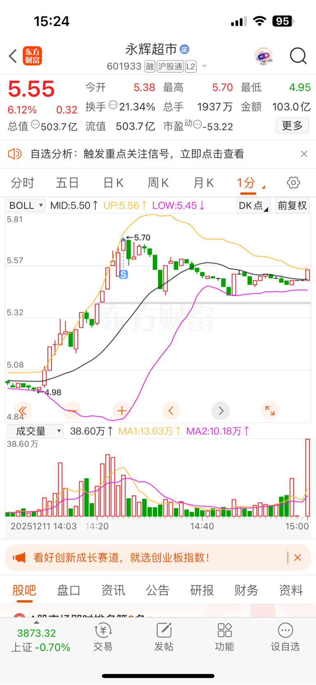Open the 东方财富 logo icon
This screenshot has width=316, height=685.
coord(32,56)
